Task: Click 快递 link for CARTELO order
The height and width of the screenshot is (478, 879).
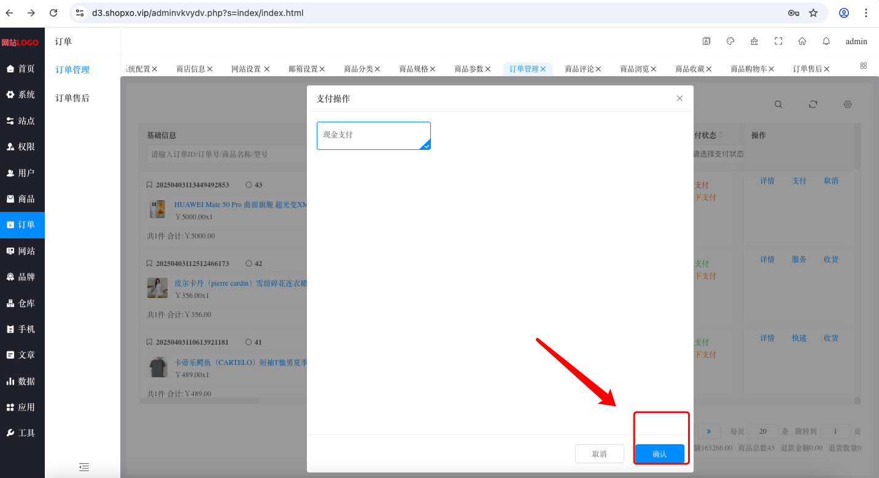Action: [799, 338]
